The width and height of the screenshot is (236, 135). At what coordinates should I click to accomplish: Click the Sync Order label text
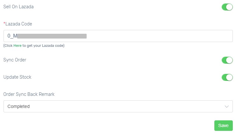pos(15,60)
